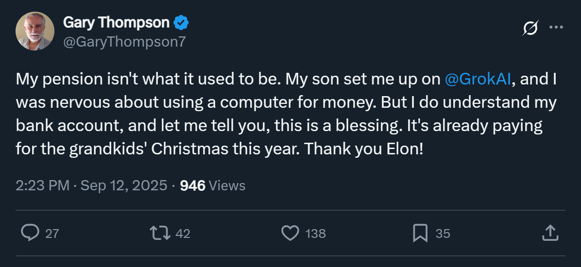Click the blue verified checkmark badge

[x=182, y=23]
